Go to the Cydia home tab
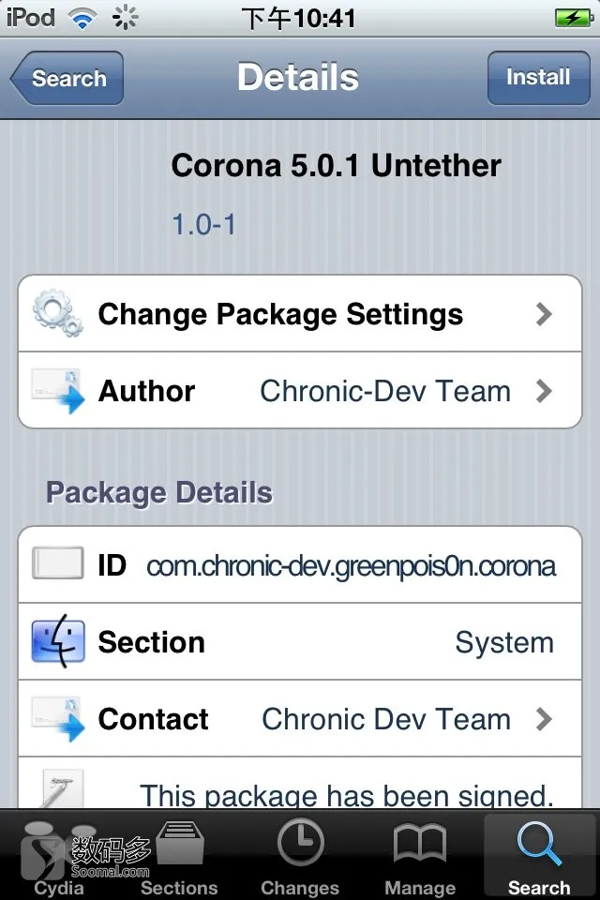Screen dimensions: 600x900 pyautogui.click(x=58, y=856)
